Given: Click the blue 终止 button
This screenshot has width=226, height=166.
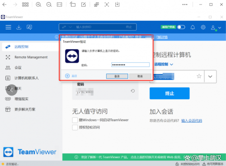Looking at the screenshot, I should tap(169, 93).
